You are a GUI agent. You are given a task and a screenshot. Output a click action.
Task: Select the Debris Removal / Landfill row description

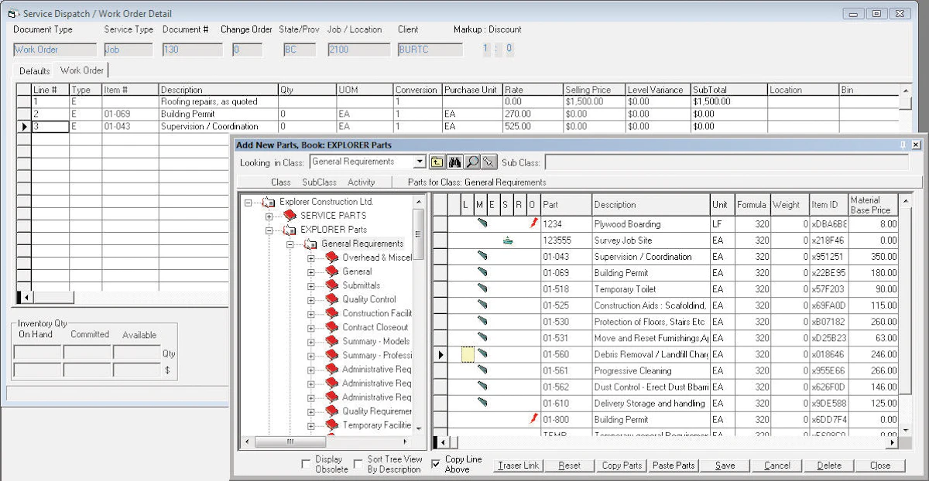click(x=651, y=354)
